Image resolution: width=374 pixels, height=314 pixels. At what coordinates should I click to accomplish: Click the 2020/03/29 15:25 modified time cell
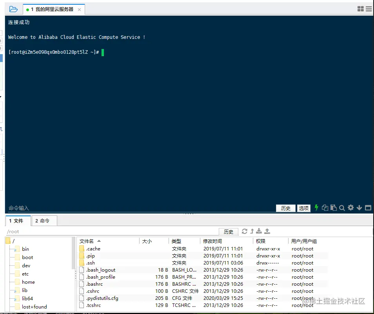point(223,298)
